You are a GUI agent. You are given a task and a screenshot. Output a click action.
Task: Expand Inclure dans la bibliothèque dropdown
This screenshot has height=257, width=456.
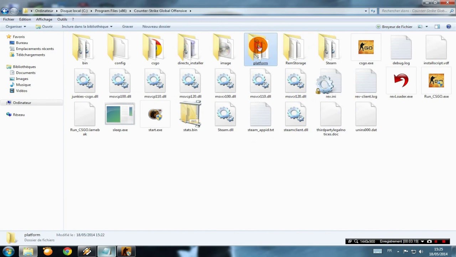(x=87, y=27)
